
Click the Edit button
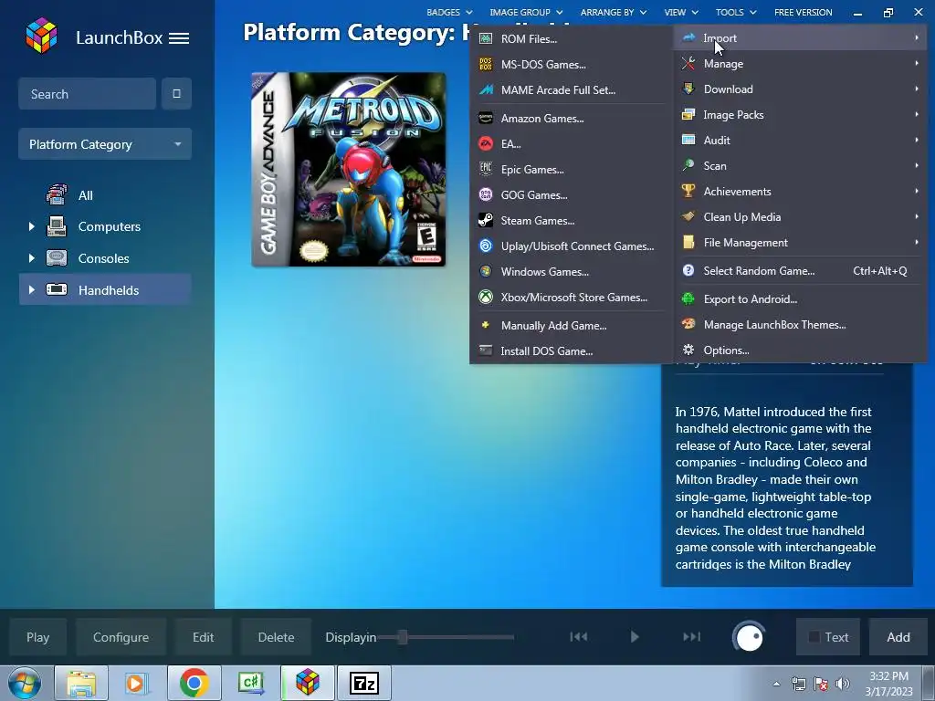[x=203, y=637]
